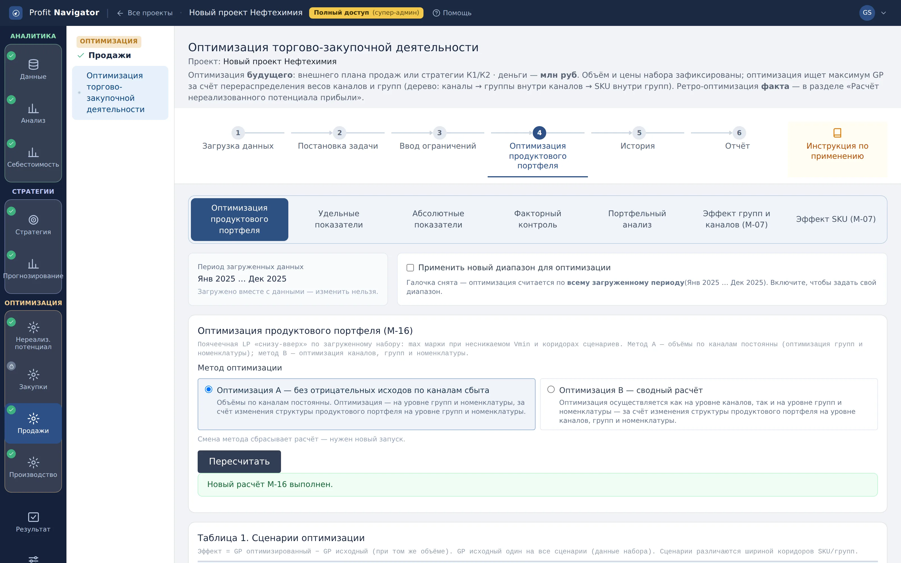Go to step 1 Загрузка данных
This screenshot has height=563, width=901.
click(238, 139)
